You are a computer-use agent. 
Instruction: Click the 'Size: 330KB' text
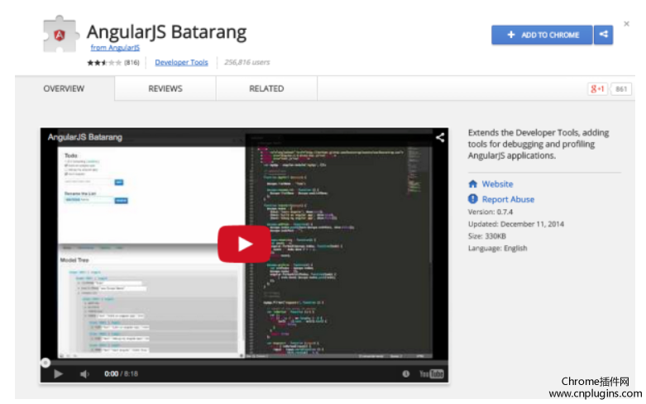[x=487, y=235]
